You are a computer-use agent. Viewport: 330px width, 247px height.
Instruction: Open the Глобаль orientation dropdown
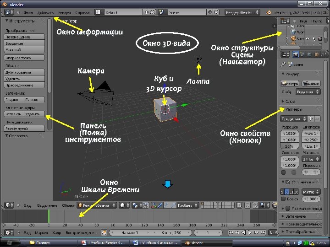coord(188,205)
